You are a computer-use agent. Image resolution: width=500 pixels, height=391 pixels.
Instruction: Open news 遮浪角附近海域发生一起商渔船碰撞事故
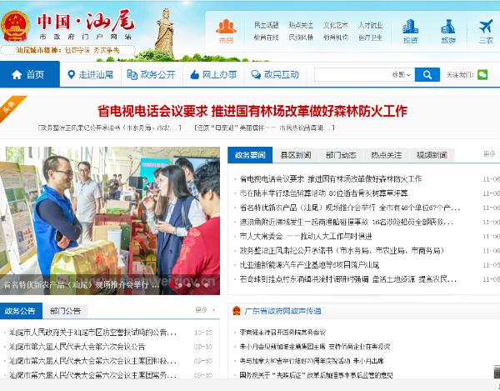(x=347, y=222)
